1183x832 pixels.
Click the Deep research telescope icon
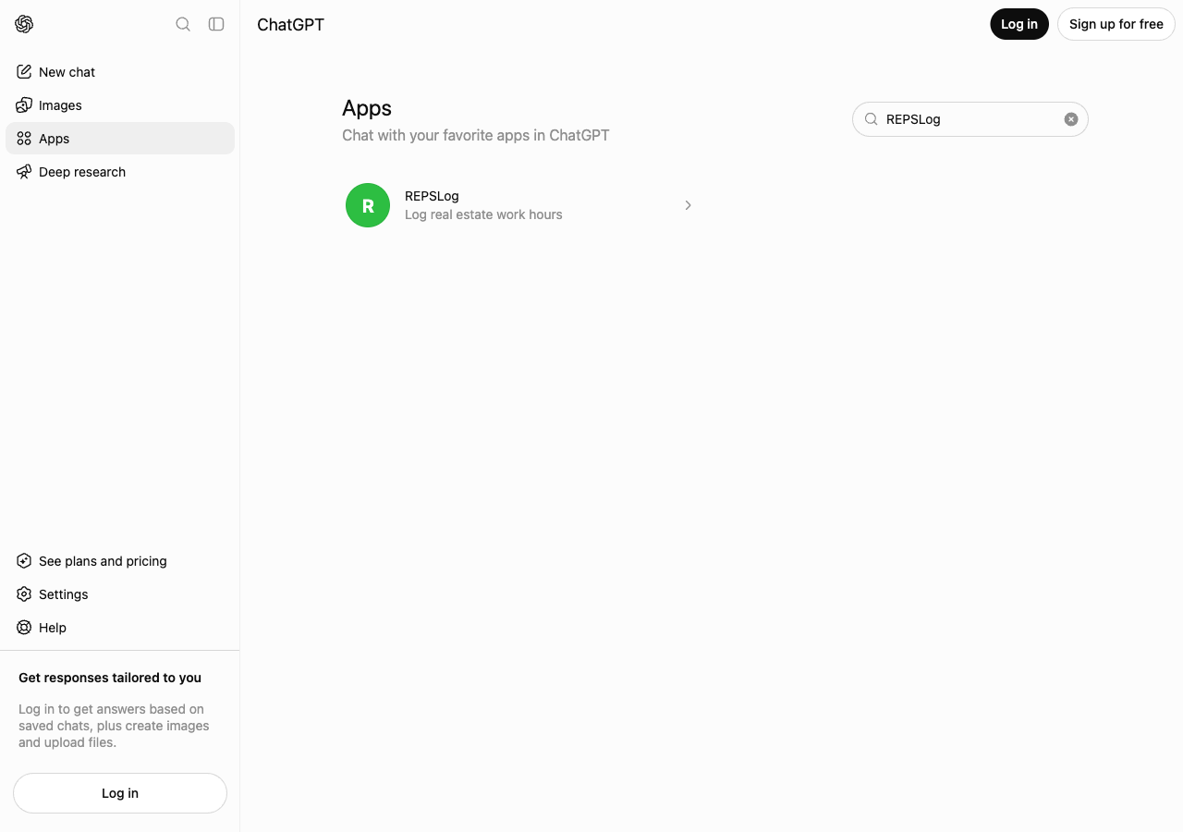click(24, 171)
